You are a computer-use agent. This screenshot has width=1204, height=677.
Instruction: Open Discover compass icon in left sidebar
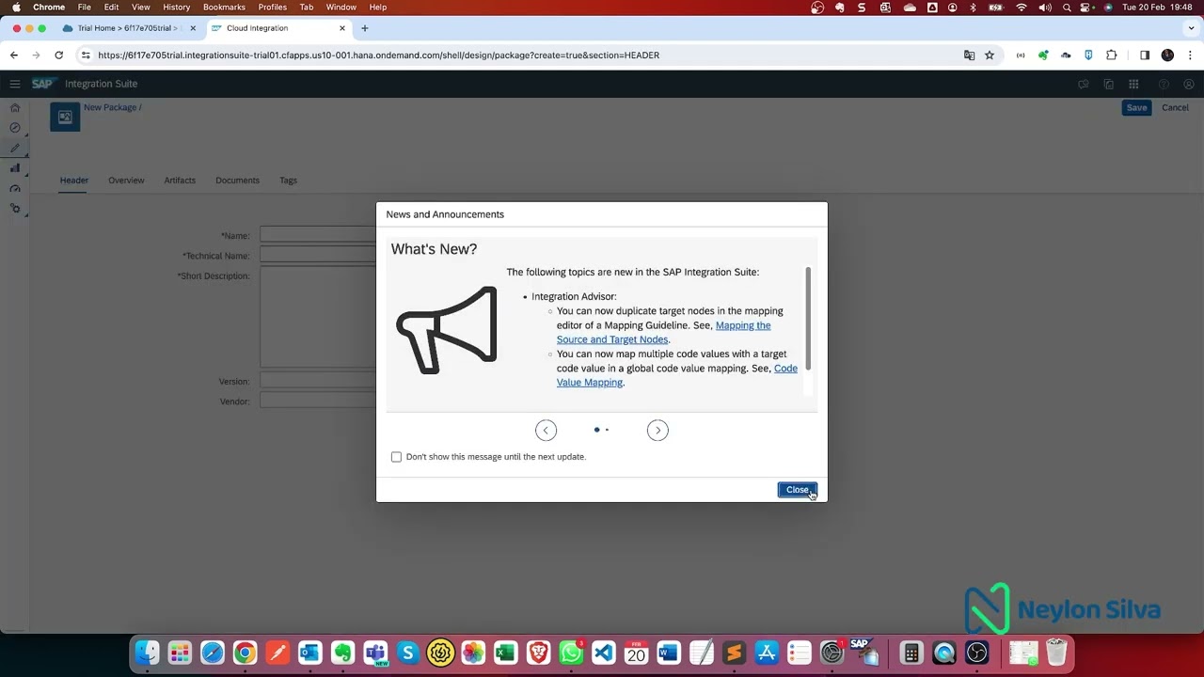point(15,128)
